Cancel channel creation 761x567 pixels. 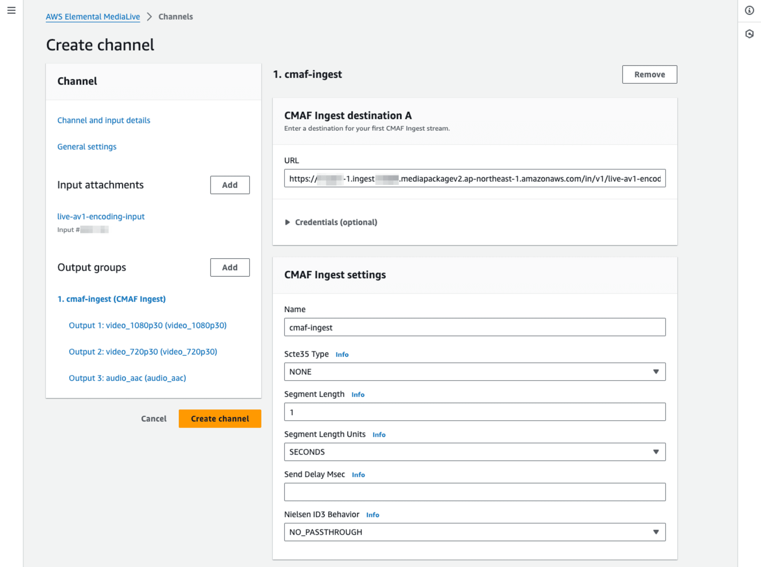[154, 419]
